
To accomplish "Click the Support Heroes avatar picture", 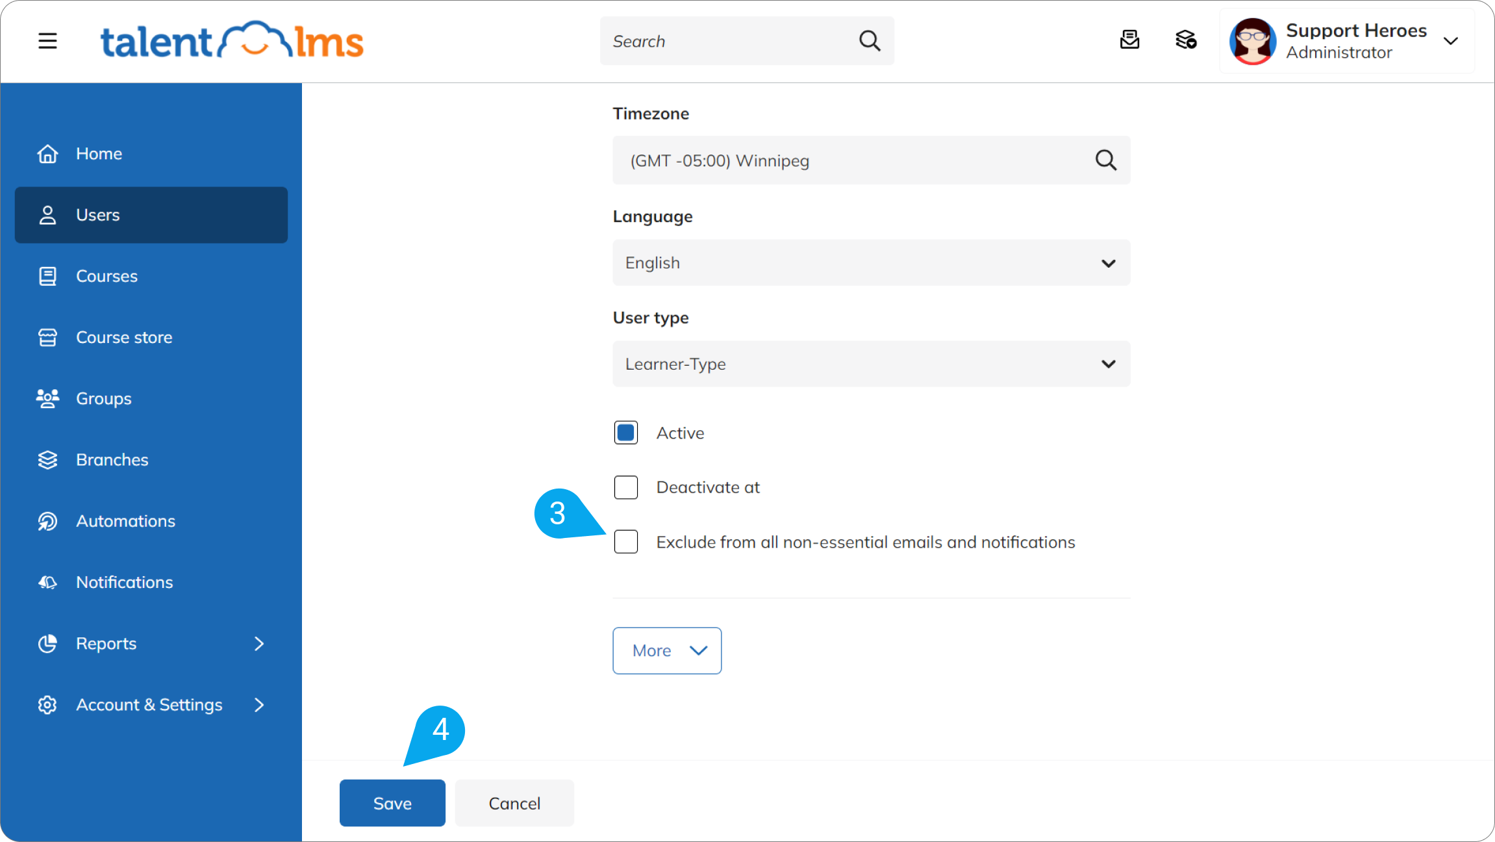I will point(1253,41).
